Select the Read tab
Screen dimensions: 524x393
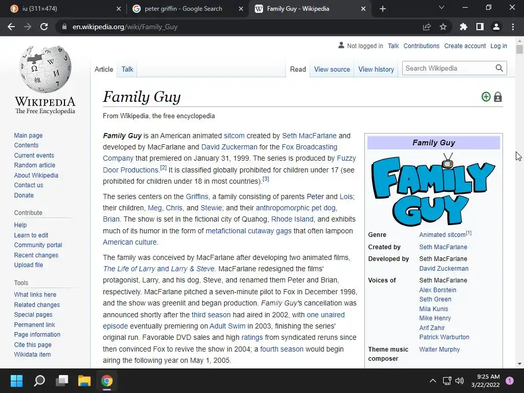click(298, 69)
